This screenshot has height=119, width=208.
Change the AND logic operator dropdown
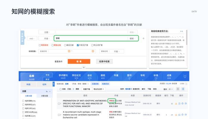coord(32,39)
